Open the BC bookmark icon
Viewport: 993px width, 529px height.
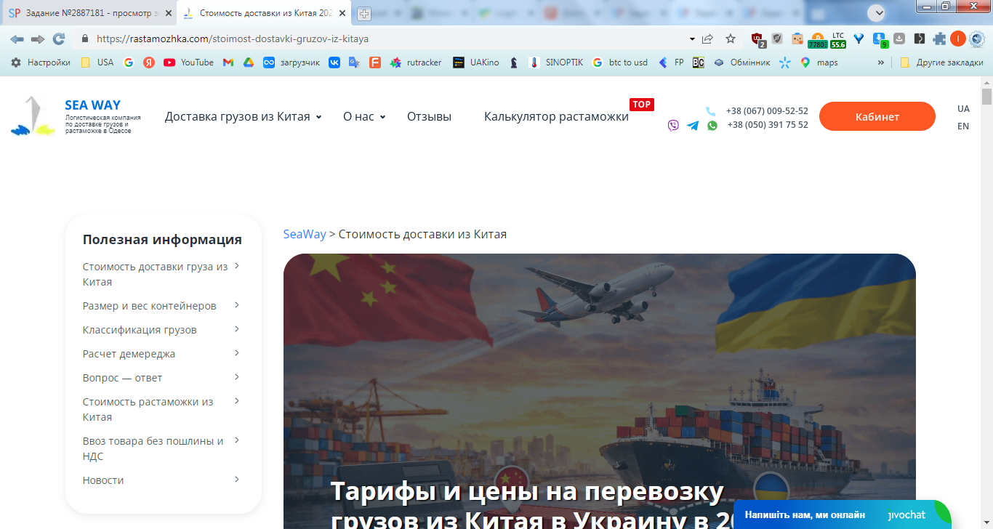698,62
